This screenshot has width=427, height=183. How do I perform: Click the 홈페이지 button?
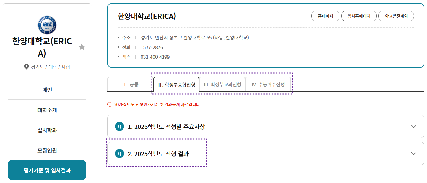pos(325,16)
